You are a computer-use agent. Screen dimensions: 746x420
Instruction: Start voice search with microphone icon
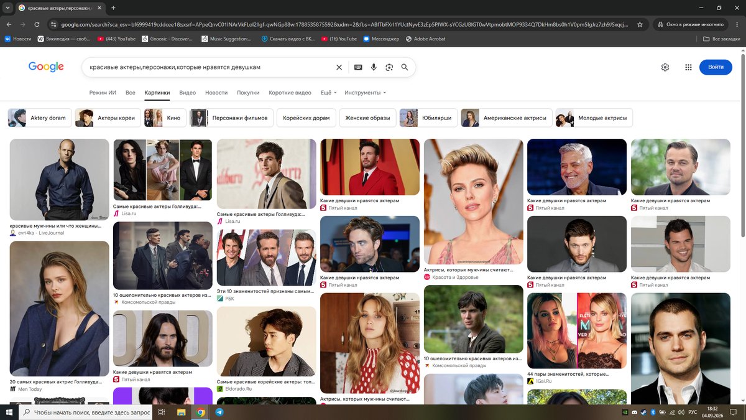click(x=374, y=67)
